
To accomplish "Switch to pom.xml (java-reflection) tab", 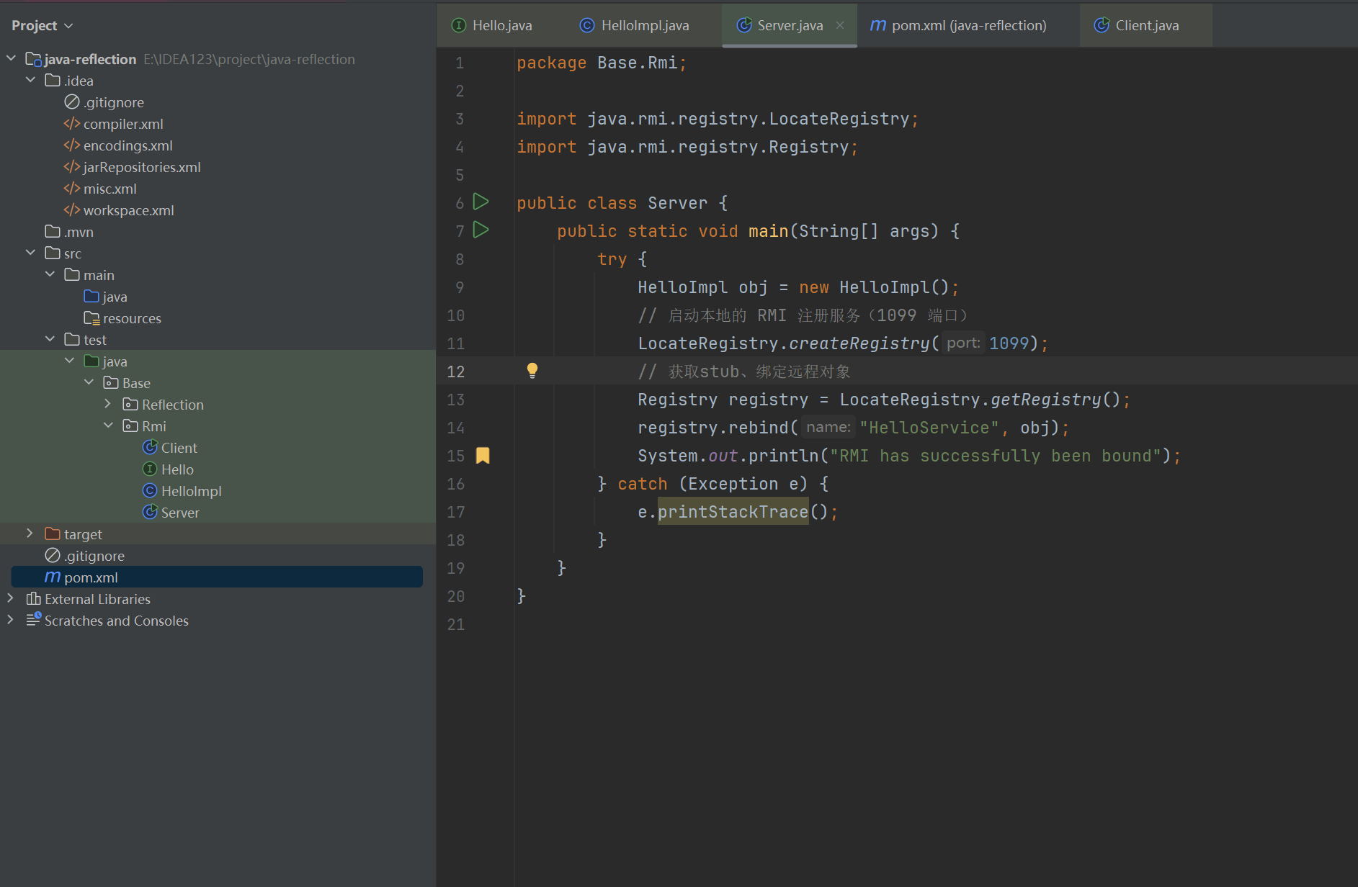I will tap(968, 26).
